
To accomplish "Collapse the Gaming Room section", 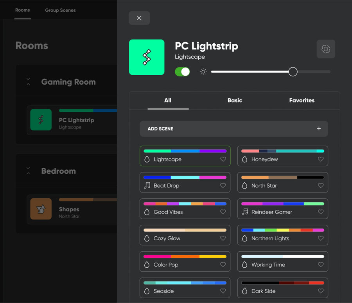I will click(28, 82).
